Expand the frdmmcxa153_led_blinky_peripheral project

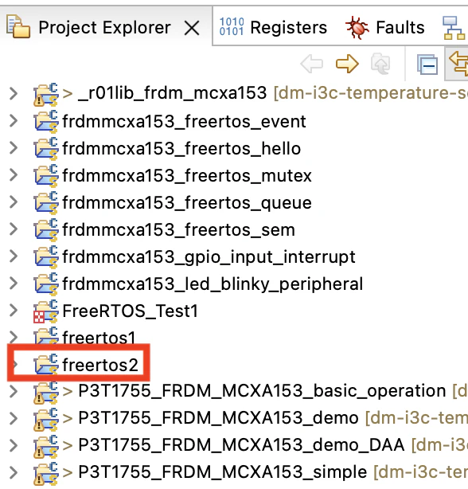click(13, 284)
